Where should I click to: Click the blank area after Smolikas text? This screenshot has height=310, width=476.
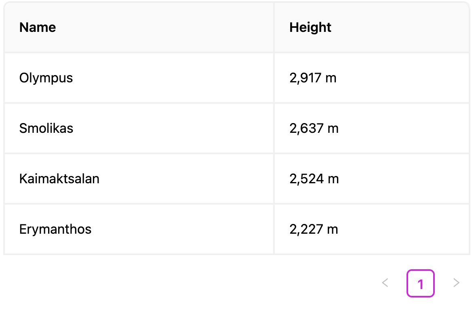pyautogui.click(x=170, y=128)
